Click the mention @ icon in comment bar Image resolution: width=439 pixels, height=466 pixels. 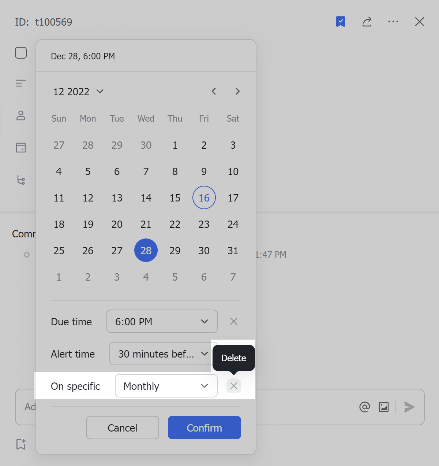[x=364, y=407]
